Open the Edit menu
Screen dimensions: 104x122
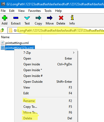(x=12, y=11)
